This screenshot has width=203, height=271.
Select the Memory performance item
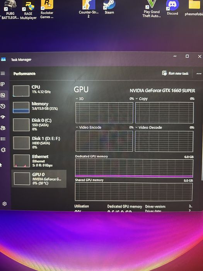pos(39,107)
